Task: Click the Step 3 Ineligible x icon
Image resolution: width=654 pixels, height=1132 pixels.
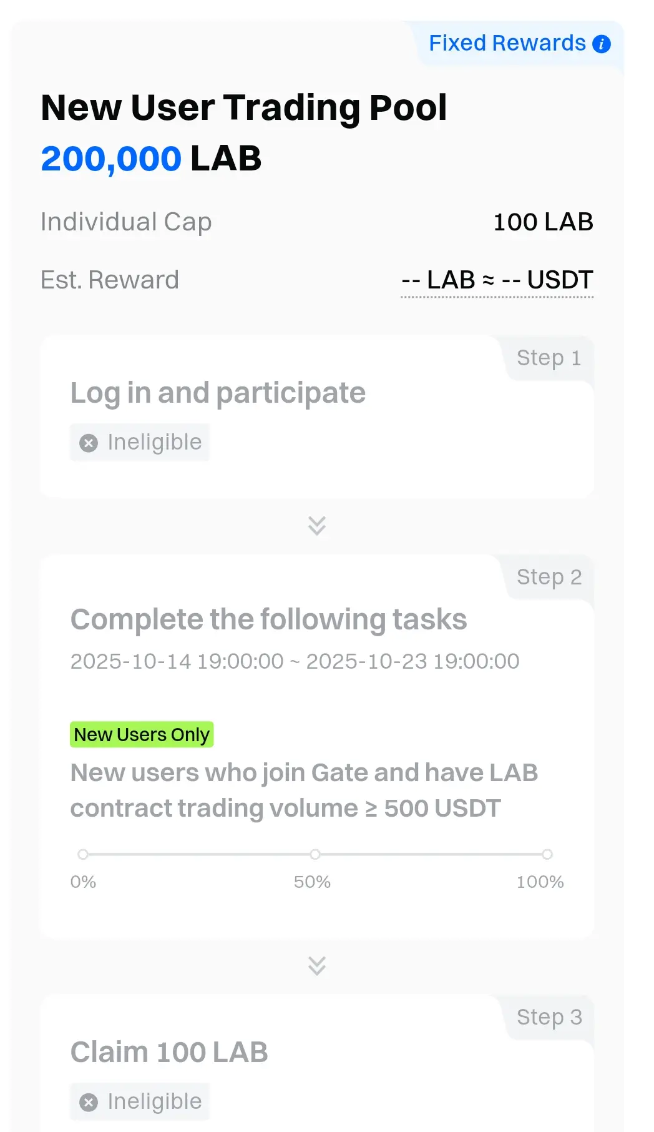Action: click(89, 1102)
